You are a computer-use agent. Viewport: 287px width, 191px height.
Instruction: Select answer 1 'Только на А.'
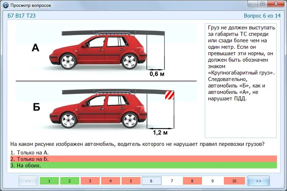143,152
